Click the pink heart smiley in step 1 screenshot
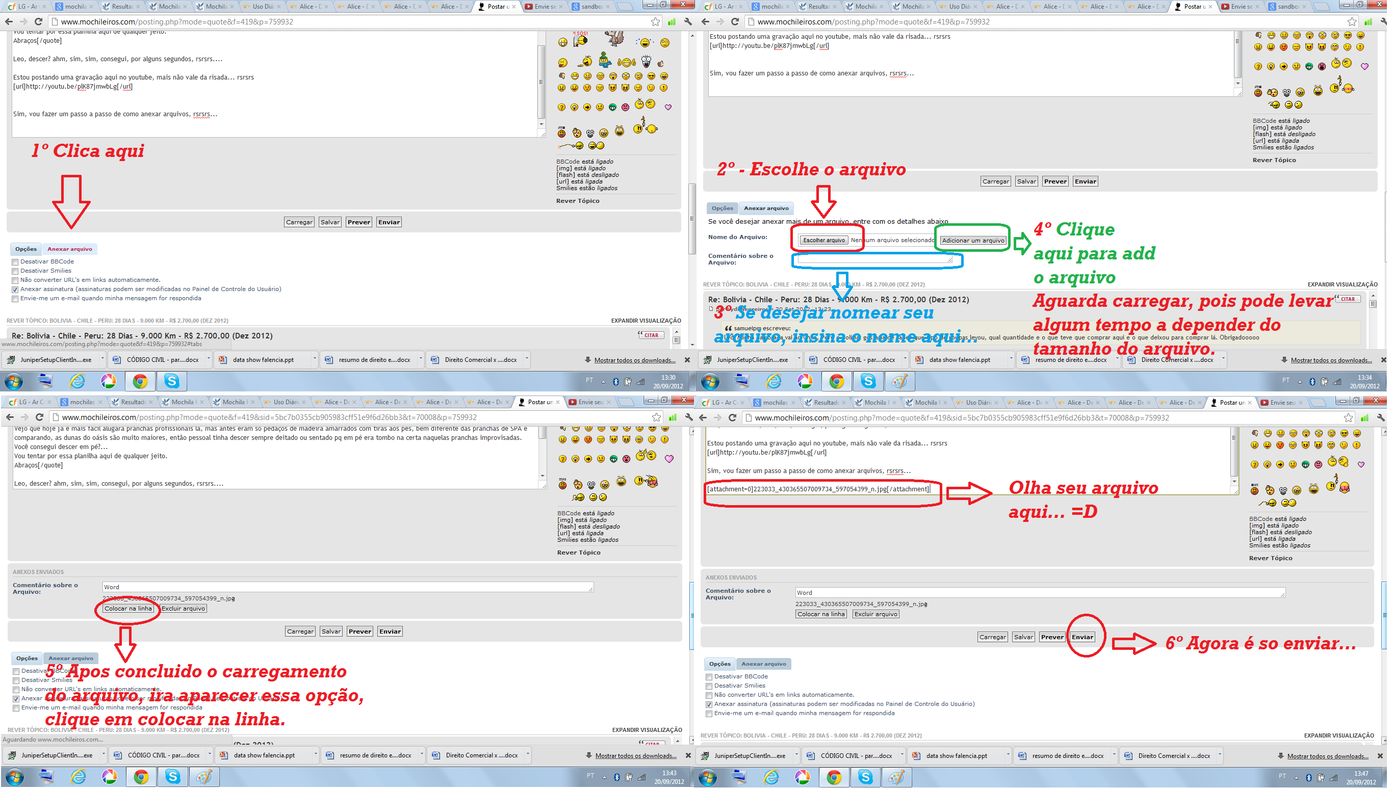 click(x=668, y=108)
